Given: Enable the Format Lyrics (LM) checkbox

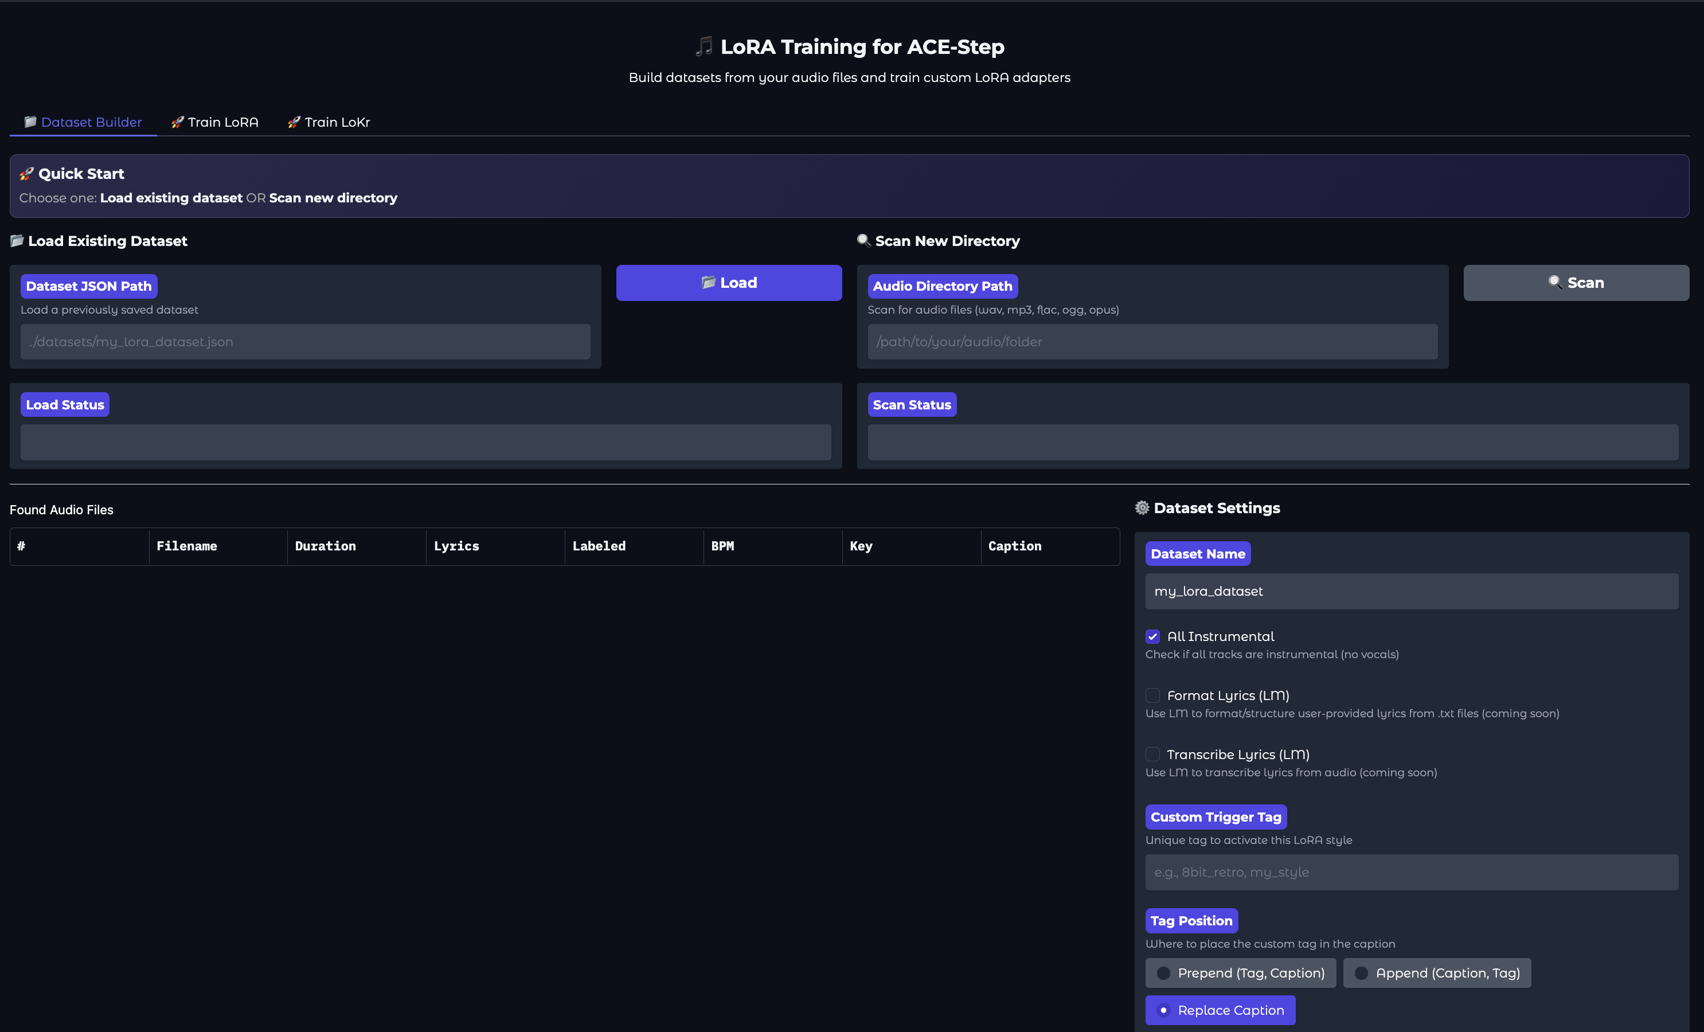Looking at the screenshot, I should pos(1152,695).
